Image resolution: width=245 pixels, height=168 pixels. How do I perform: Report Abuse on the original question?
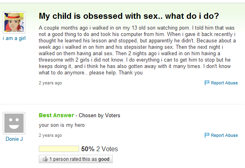tap(224, 83)
